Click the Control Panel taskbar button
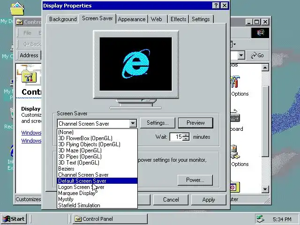The height and width of the screenshot is (225, 300). (x=110, y=219)
